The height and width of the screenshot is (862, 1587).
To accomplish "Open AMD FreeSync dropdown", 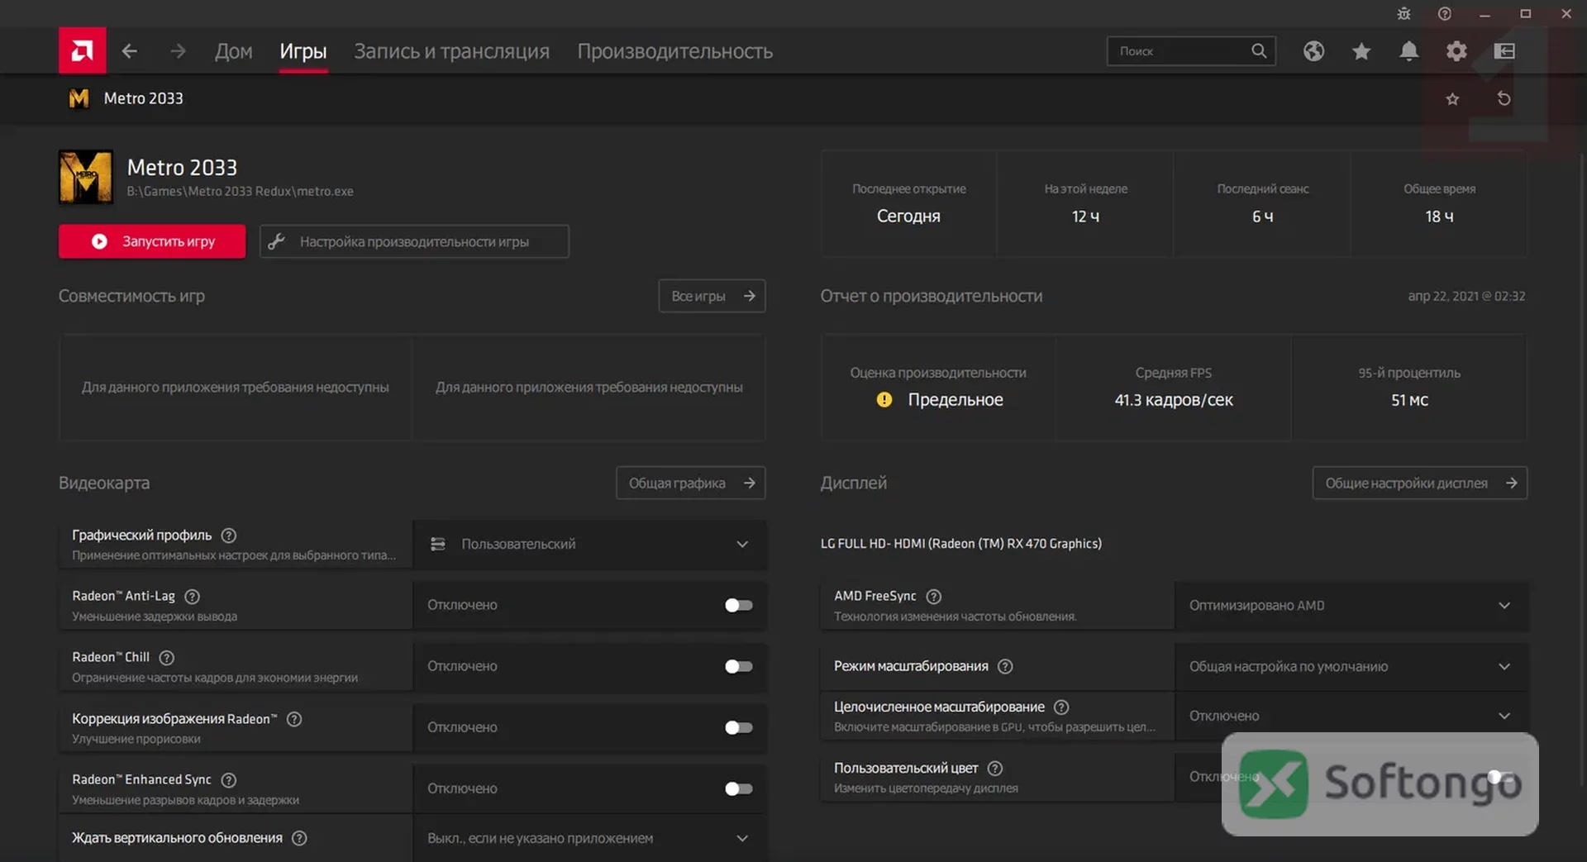I will pyautogui.click(x=1351, y=605).
